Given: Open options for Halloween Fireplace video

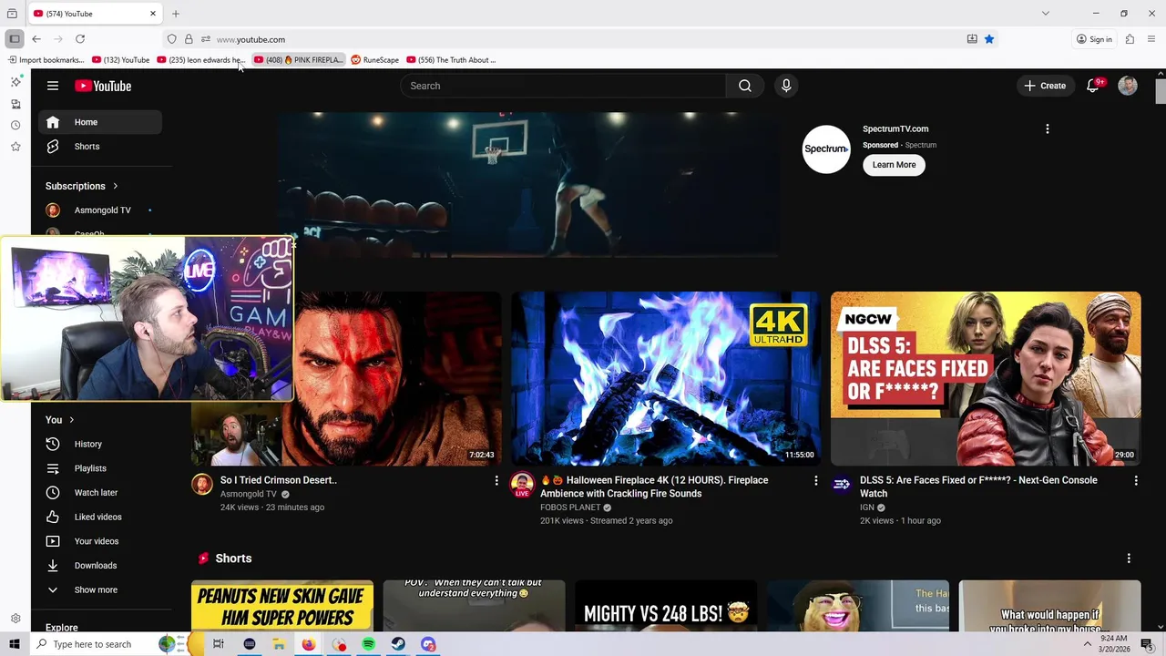Looking at the screenshot, I should pyautogui.click(x=815, y=480).
